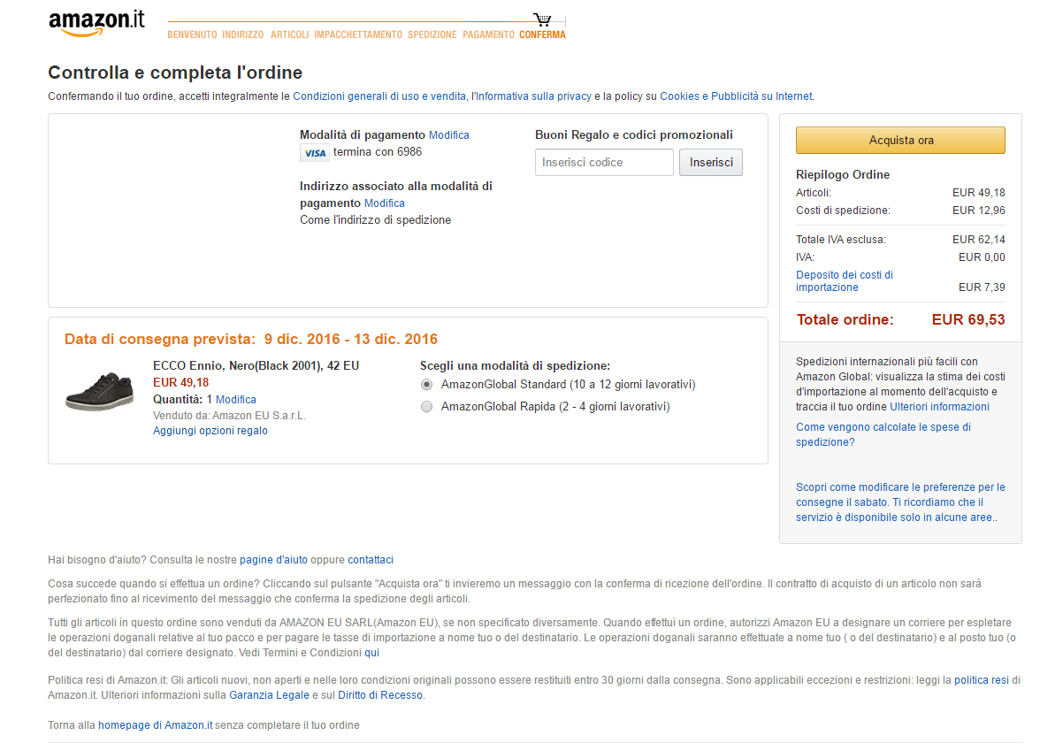
Task: Select AmazonGlobal Rapida shipping option
Action: [427, 407]
